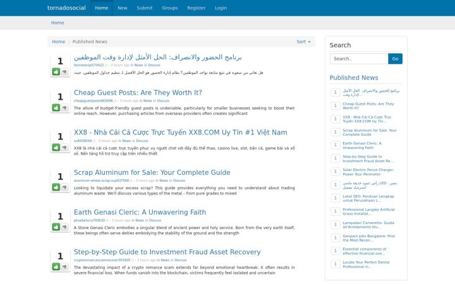The width and height of the screenshot is (455, 284).
Task: Open the Home tab in navbar
Action: pyautogui.click(x=102, y=8)
